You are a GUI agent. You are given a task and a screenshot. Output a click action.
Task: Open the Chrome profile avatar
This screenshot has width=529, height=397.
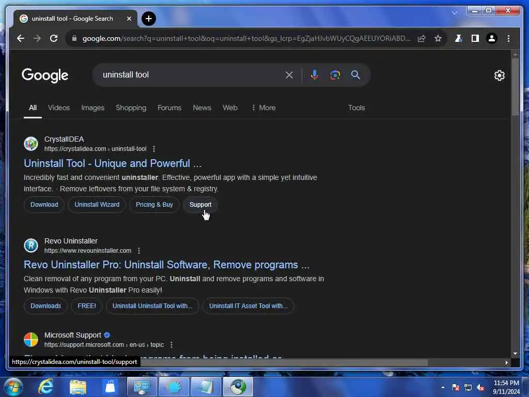(x=492, y=38)
